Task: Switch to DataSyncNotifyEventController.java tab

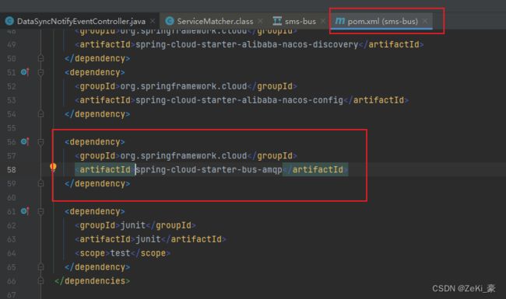Action: [79, 21]
